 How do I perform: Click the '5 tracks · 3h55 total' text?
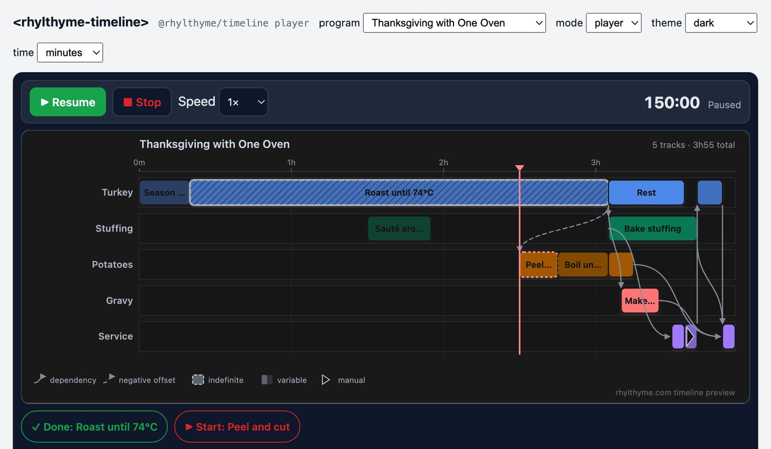point(693,145)
